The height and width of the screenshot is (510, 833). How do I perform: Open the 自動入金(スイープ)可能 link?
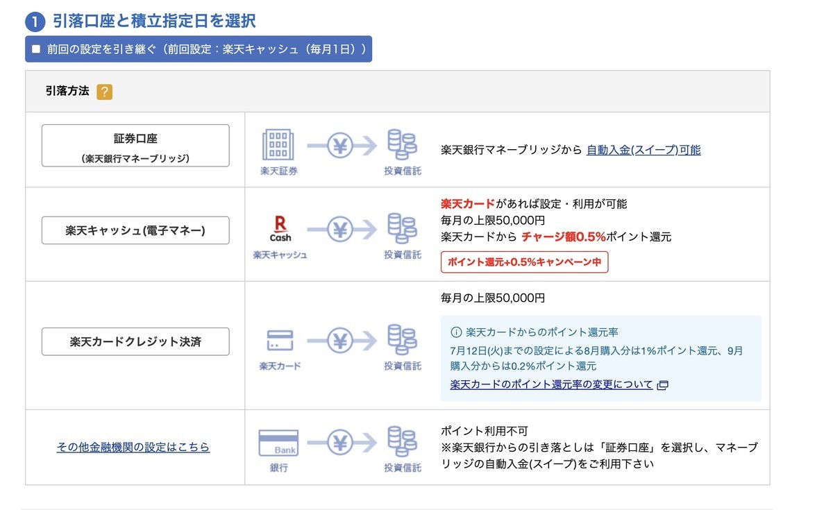pos(643,149)
